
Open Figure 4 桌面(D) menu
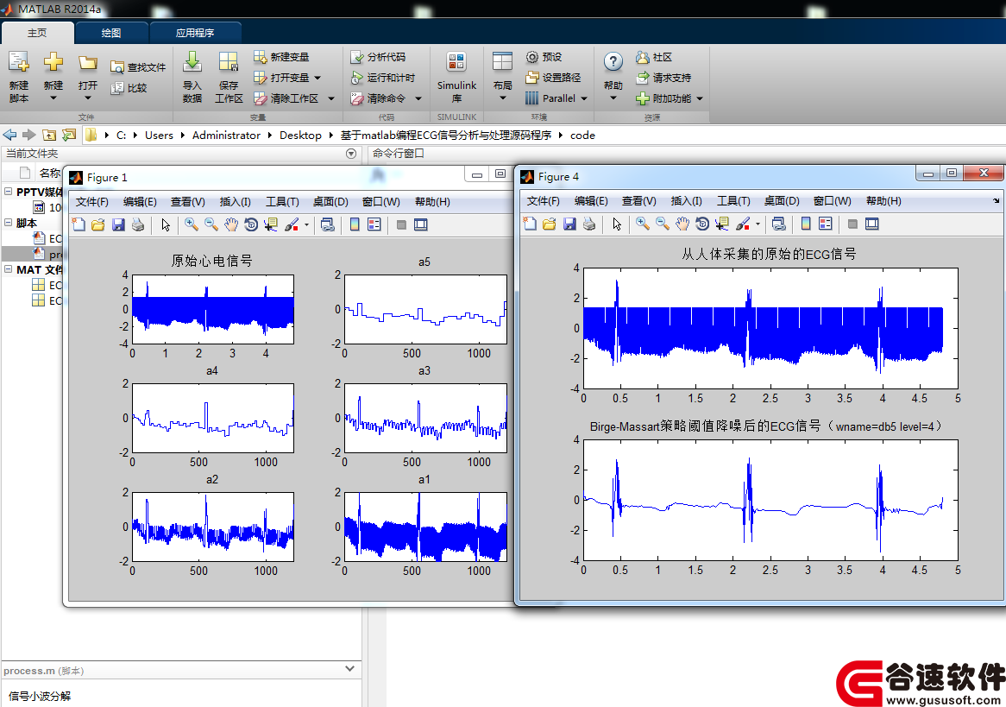tap(782, 201)
